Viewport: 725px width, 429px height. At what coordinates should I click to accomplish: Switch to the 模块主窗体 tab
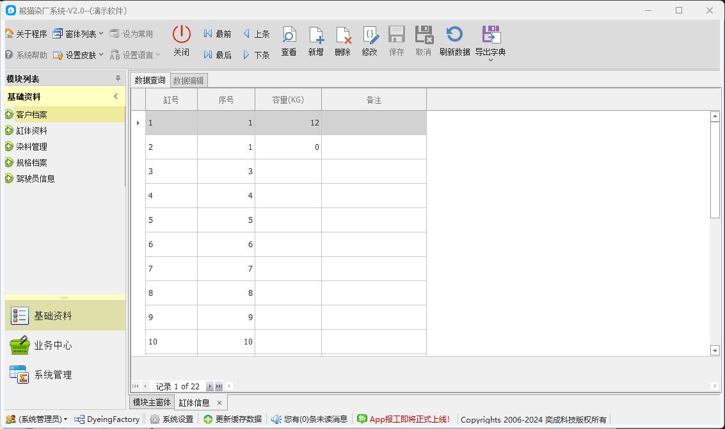pos(153,402)
